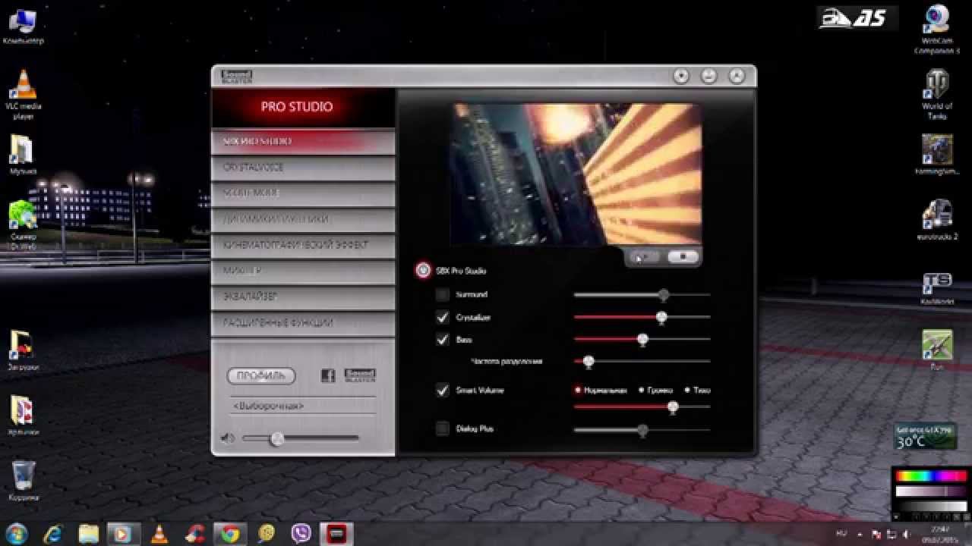Open the VLC cone taskbar icon
Image resolution: width=972 pixels, height=546 pixels.
coord(159,533)
